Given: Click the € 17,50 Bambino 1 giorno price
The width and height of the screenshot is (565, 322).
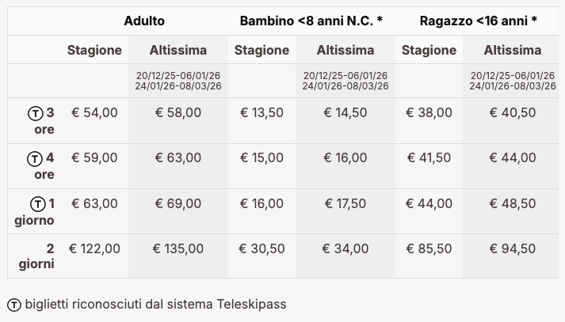Looking at the screenshot, I should coord(345,203).
